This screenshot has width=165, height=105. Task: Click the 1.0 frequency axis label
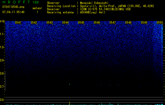pos(2,47)
